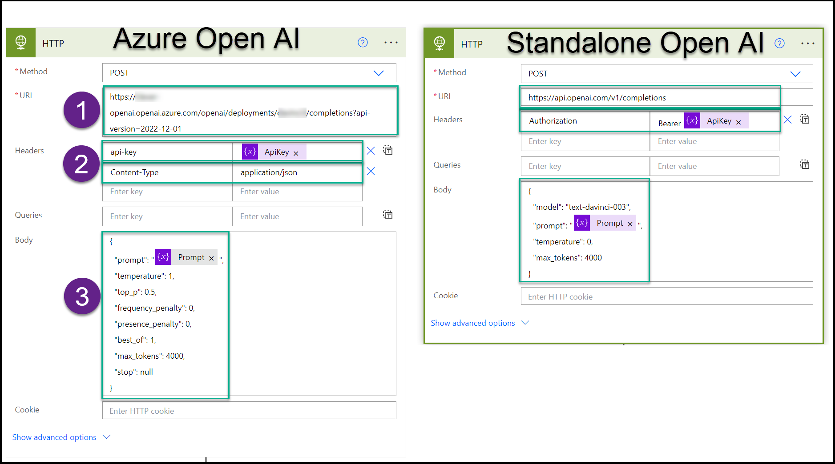Viewport: 835px width, 464px height.
Task: Delete the Authorization header row
Action: [787, 120]
